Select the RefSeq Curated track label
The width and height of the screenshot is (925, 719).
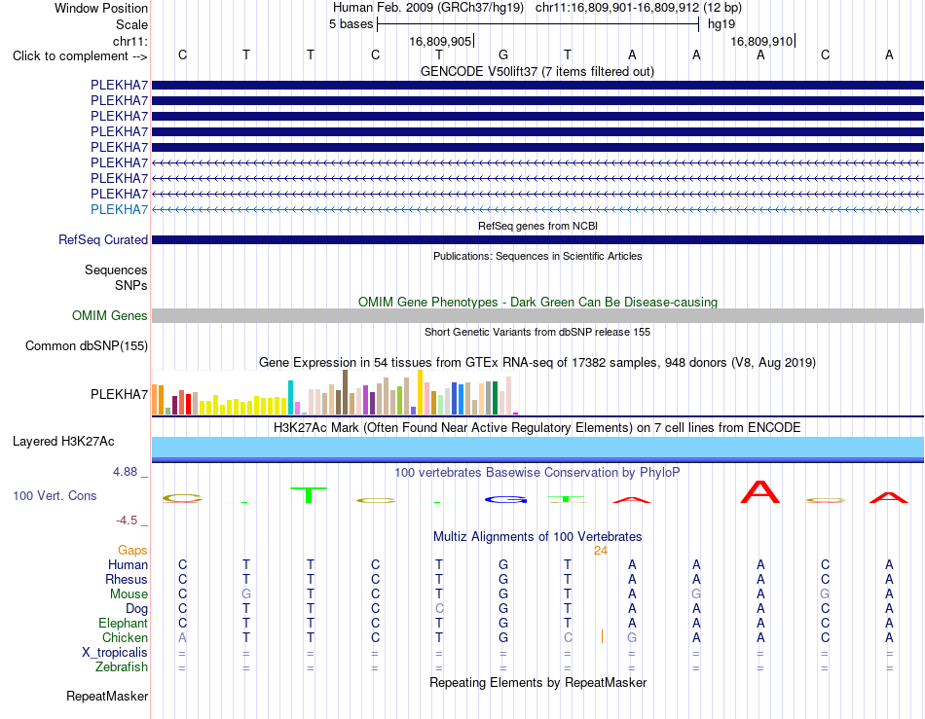tap(103, 240)
